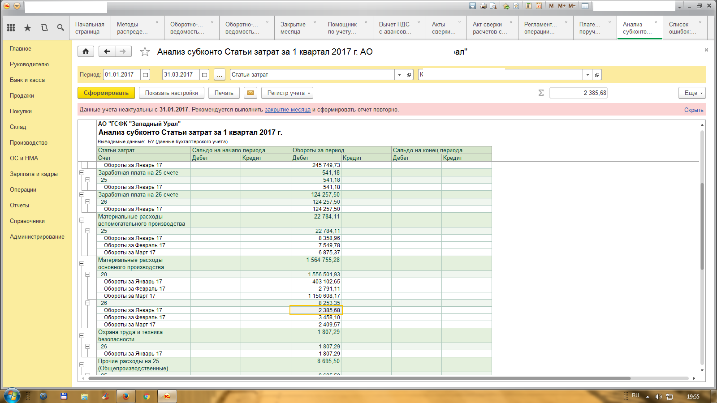This screenshot has width=717, height=403.
Task: Follow the 'закрытие месяца' link
Action: click(x=287, y=110)
